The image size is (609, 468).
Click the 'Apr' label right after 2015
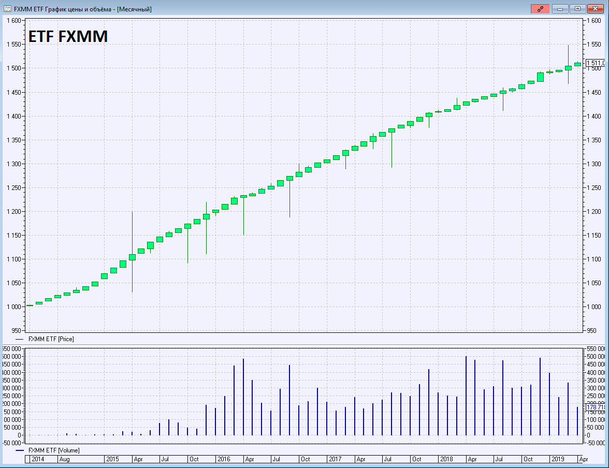click(138, 459)
